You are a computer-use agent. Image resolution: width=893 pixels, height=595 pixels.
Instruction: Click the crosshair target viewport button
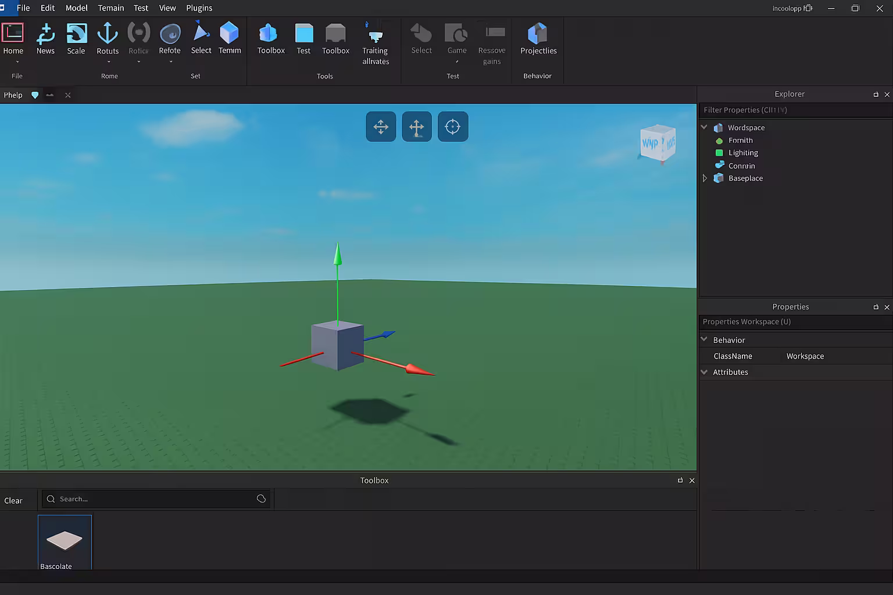coord(453,127)
